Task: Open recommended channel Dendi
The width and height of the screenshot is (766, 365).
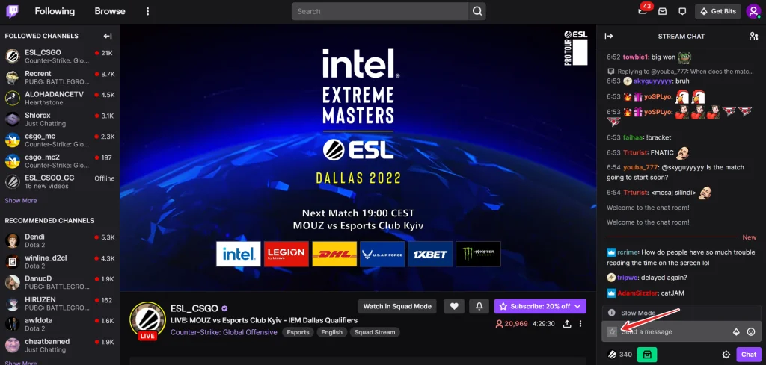Action: click(x=60, y=241)
